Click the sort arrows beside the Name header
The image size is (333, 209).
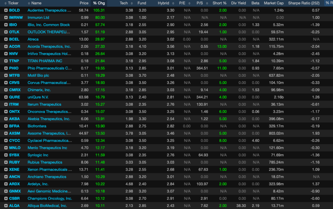coord(29,3)
